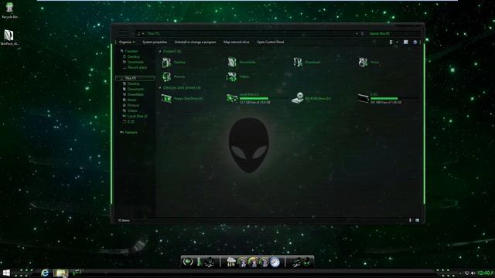This screenshot has width=495, height=278.
Task: Toggle the preview pane button
Action: [x=405, y=42]
